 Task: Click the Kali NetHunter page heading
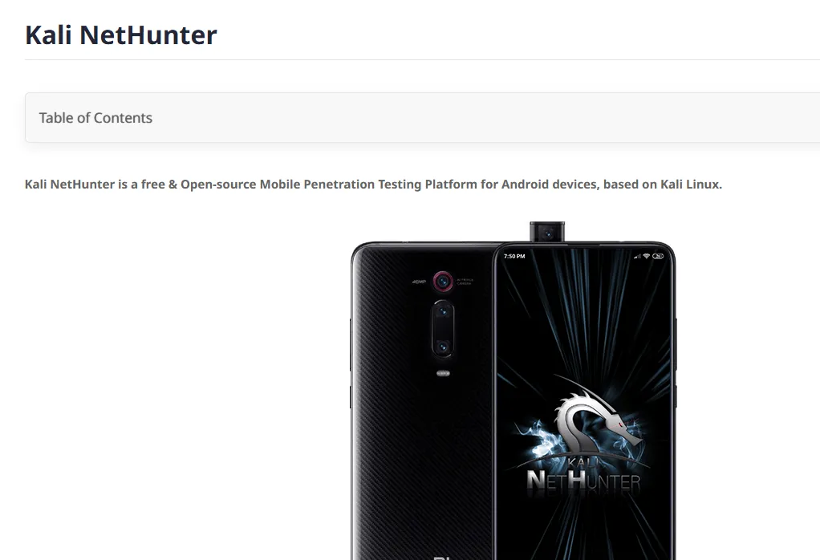[121, 35]
